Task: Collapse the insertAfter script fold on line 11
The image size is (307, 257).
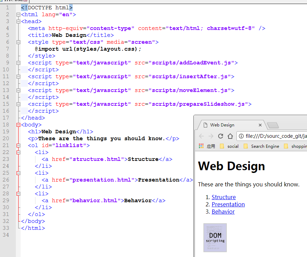Action: (18, 76)
